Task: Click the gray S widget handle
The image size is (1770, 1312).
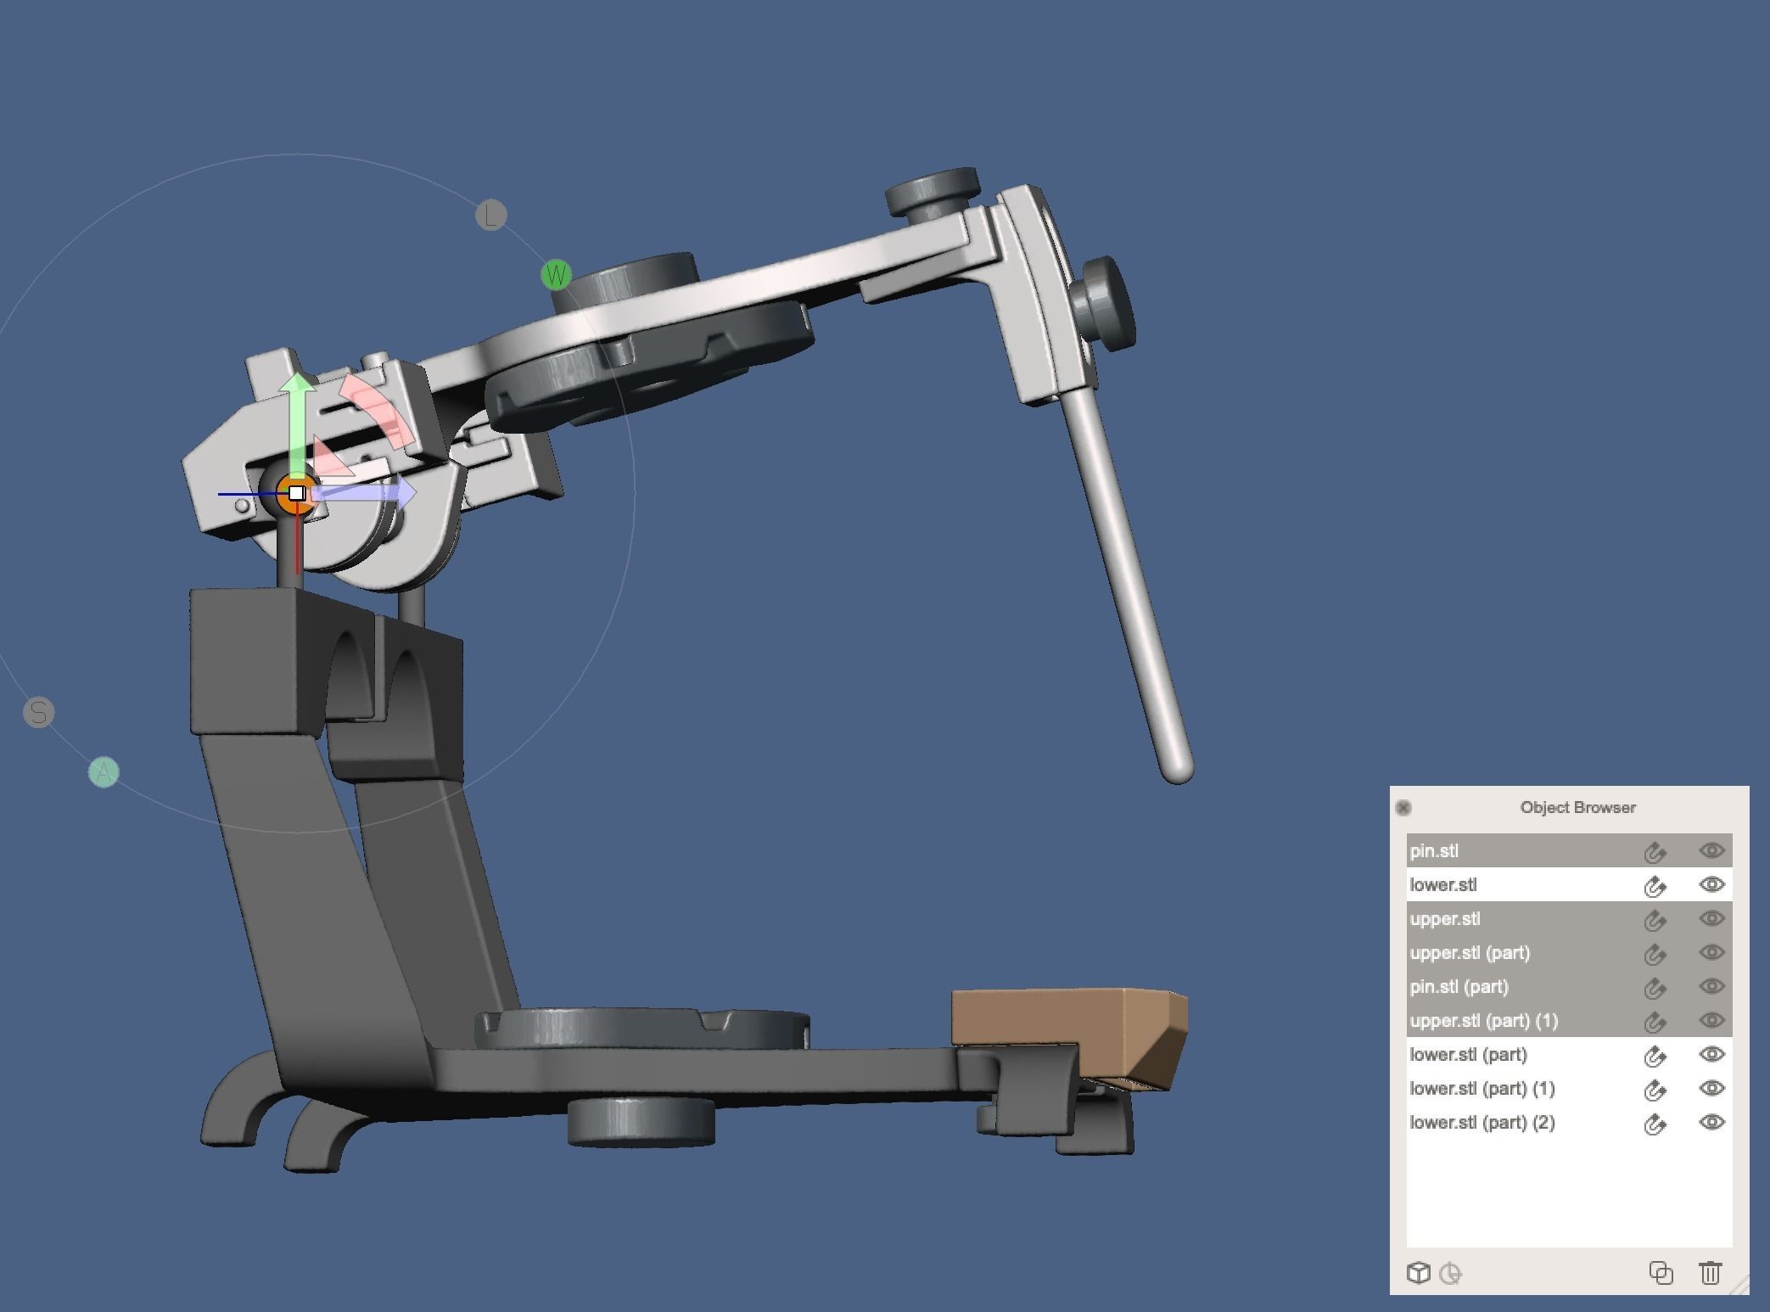Action: pyautogui.click(x=39, y=712)
